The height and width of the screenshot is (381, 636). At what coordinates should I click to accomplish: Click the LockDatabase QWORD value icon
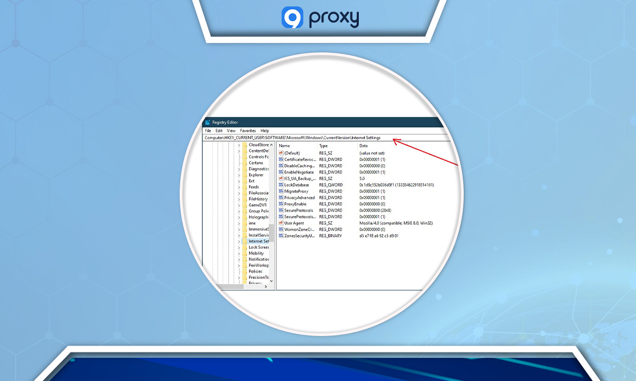click(x=280, y=185)
